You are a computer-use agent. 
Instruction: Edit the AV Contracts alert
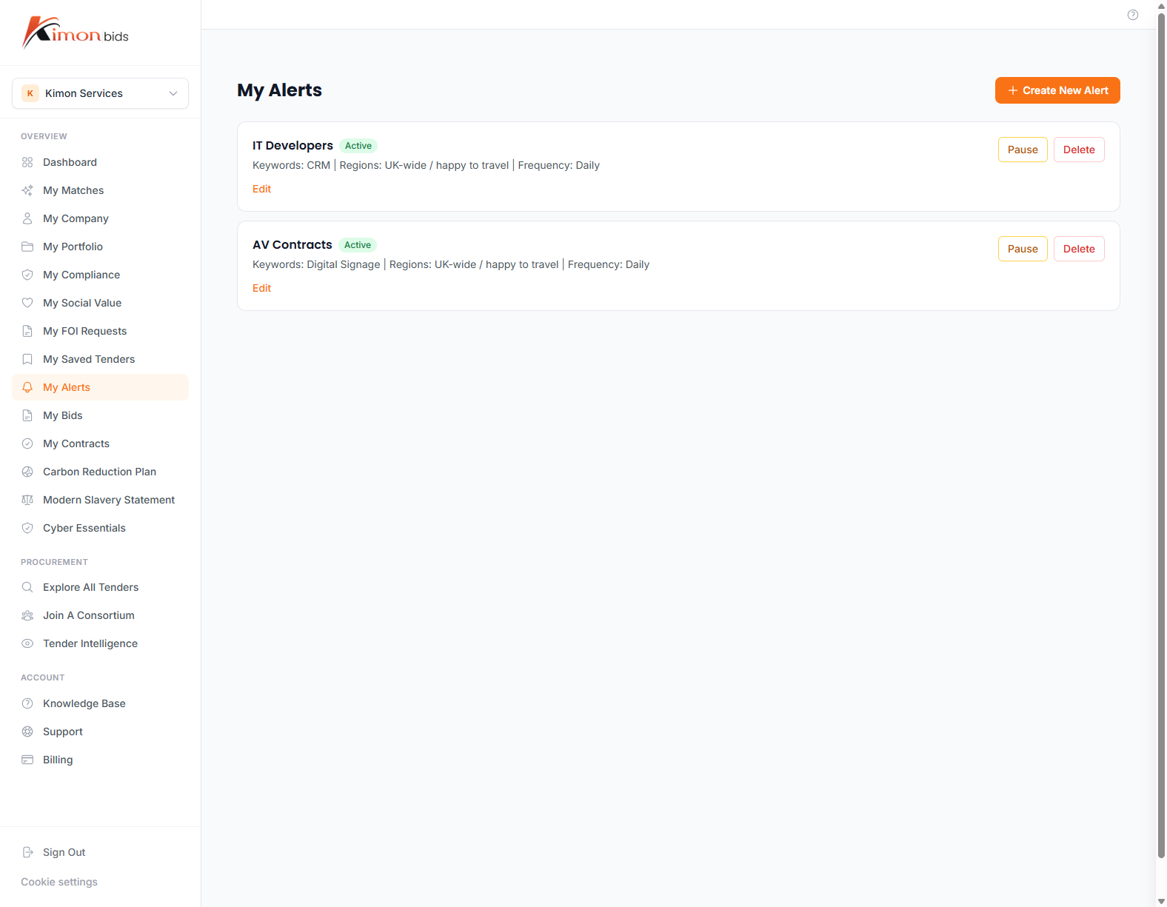tap(261, 288)
